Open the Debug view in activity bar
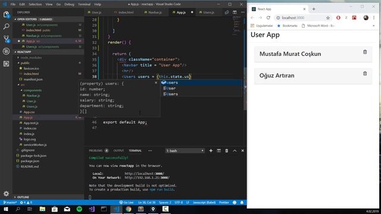Image resolution: width=381 pixels, height=214 pixels. pyautogui.click(x=7, y=51)
